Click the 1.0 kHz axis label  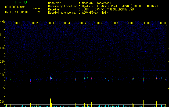click(2, 48)
